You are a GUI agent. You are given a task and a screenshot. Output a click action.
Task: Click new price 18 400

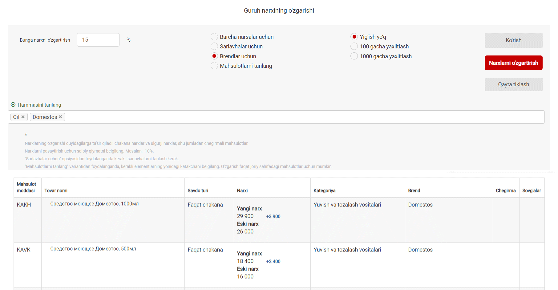tap(245, 261)
